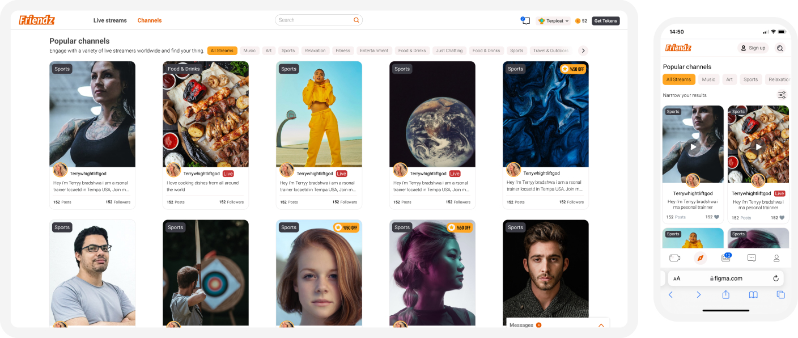Select the desktop Entertainment filter chip

click(374, 50)
